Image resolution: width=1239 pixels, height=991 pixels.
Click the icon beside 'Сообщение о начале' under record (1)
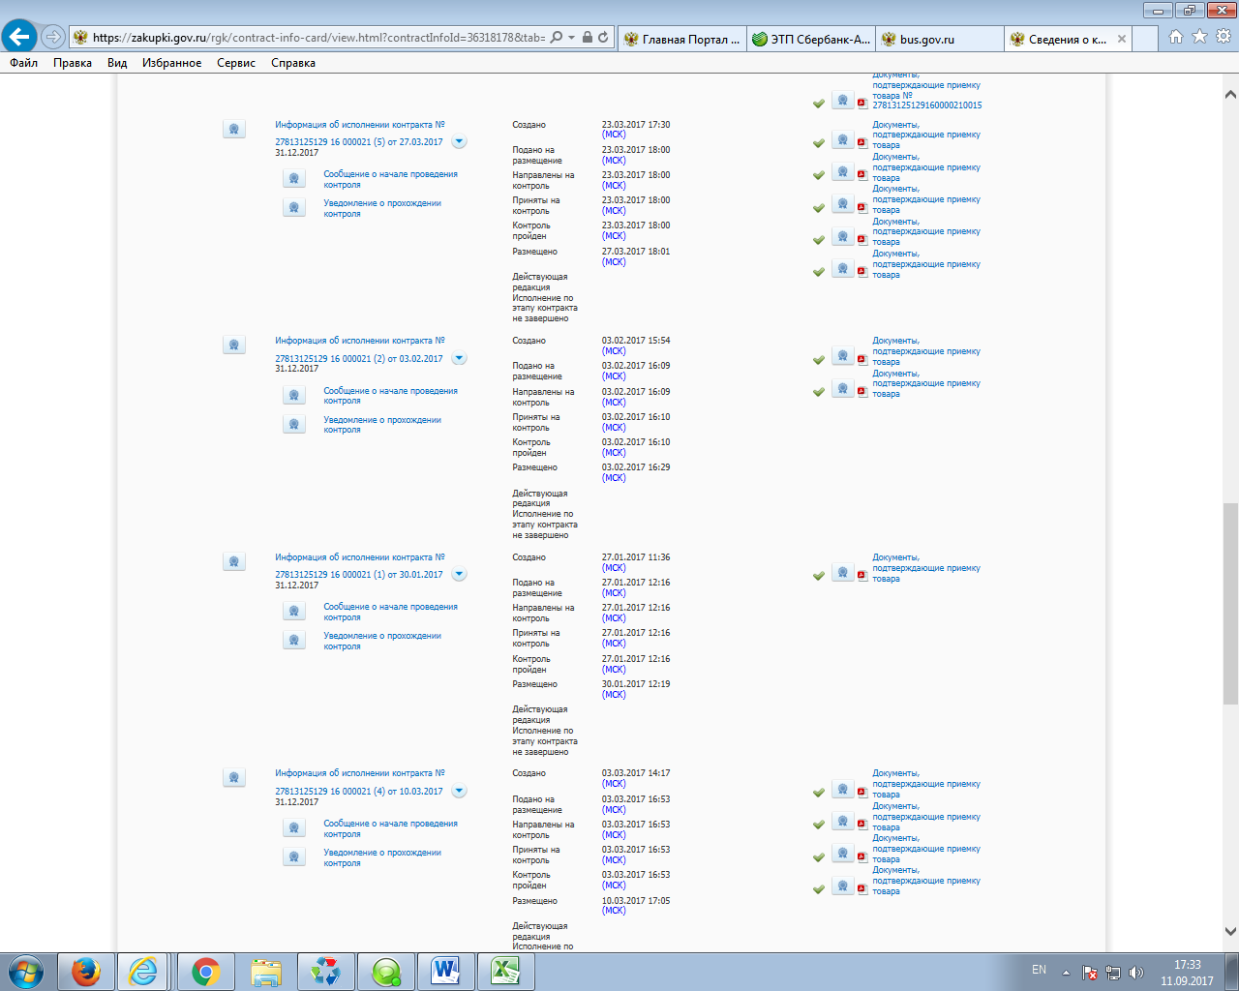coord(294,611)
